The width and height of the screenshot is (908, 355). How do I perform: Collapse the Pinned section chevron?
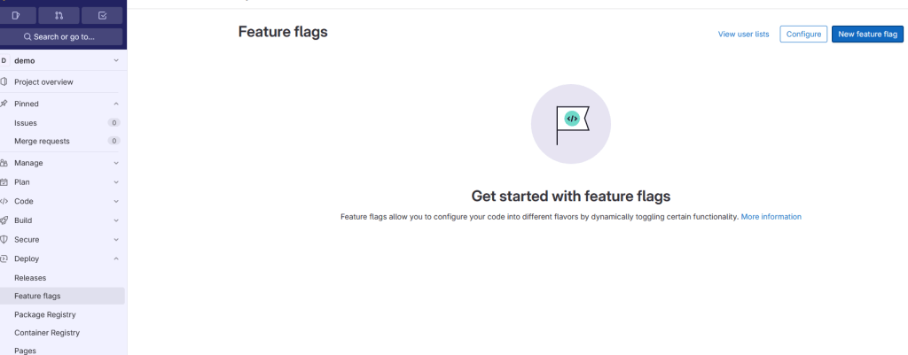[116, 104]
